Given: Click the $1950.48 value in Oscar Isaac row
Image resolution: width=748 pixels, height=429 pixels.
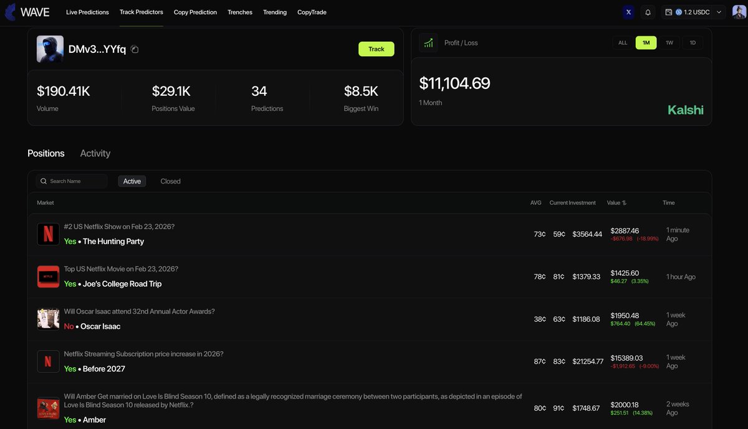Looking at the screenshot, I should (625, 316).
